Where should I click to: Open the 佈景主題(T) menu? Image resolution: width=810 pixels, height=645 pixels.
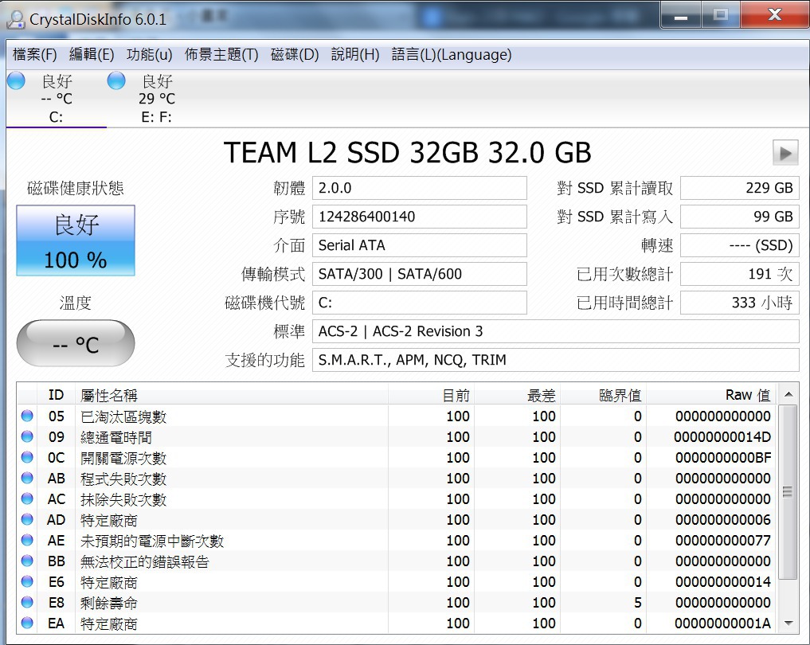point(221,54)
